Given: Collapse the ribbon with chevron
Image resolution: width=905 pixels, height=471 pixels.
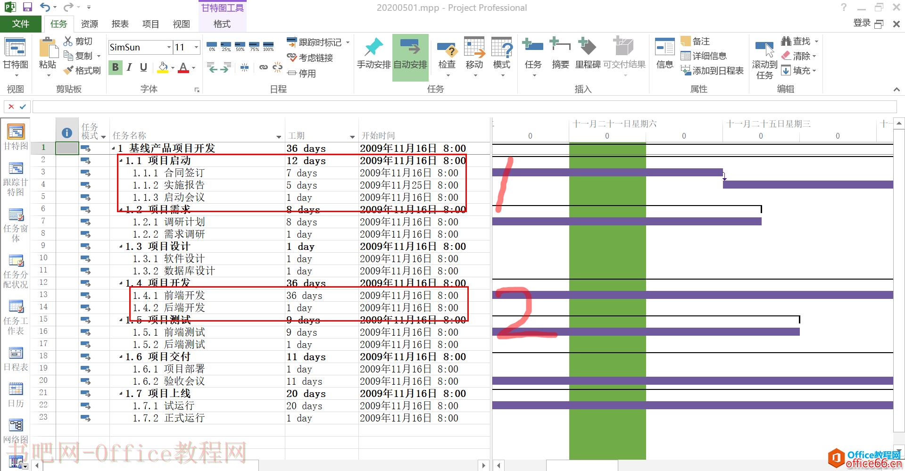Looking at the screenshot, I should pos(896,89).
